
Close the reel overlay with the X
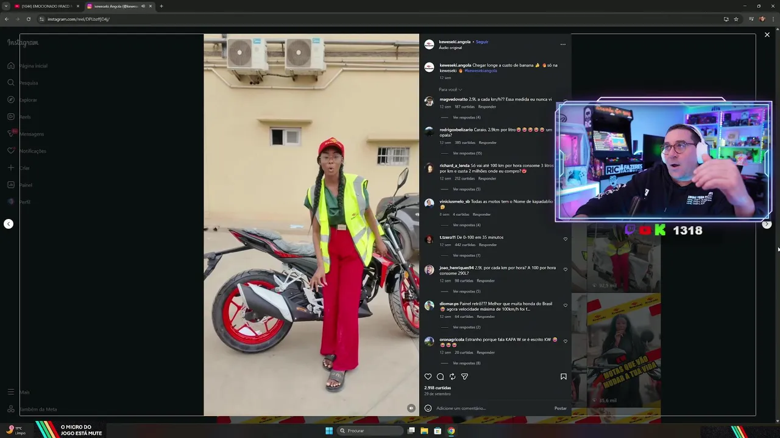point(767,35)
